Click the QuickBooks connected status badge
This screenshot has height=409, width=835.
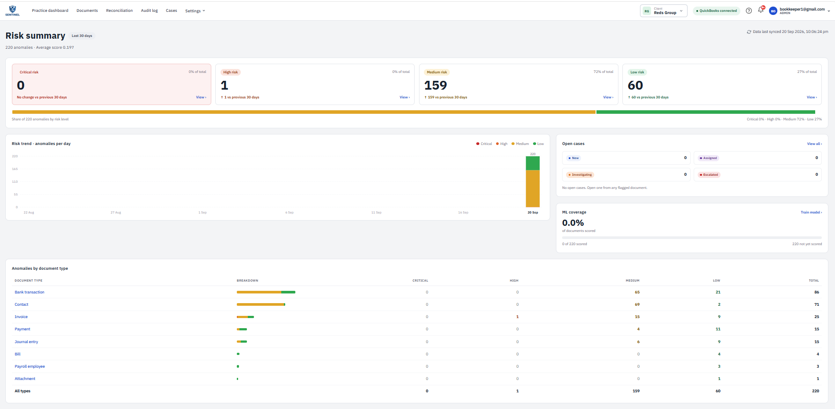pos(717,11)
